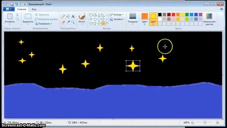Select the Pencil tool

[x=63, y=16]
